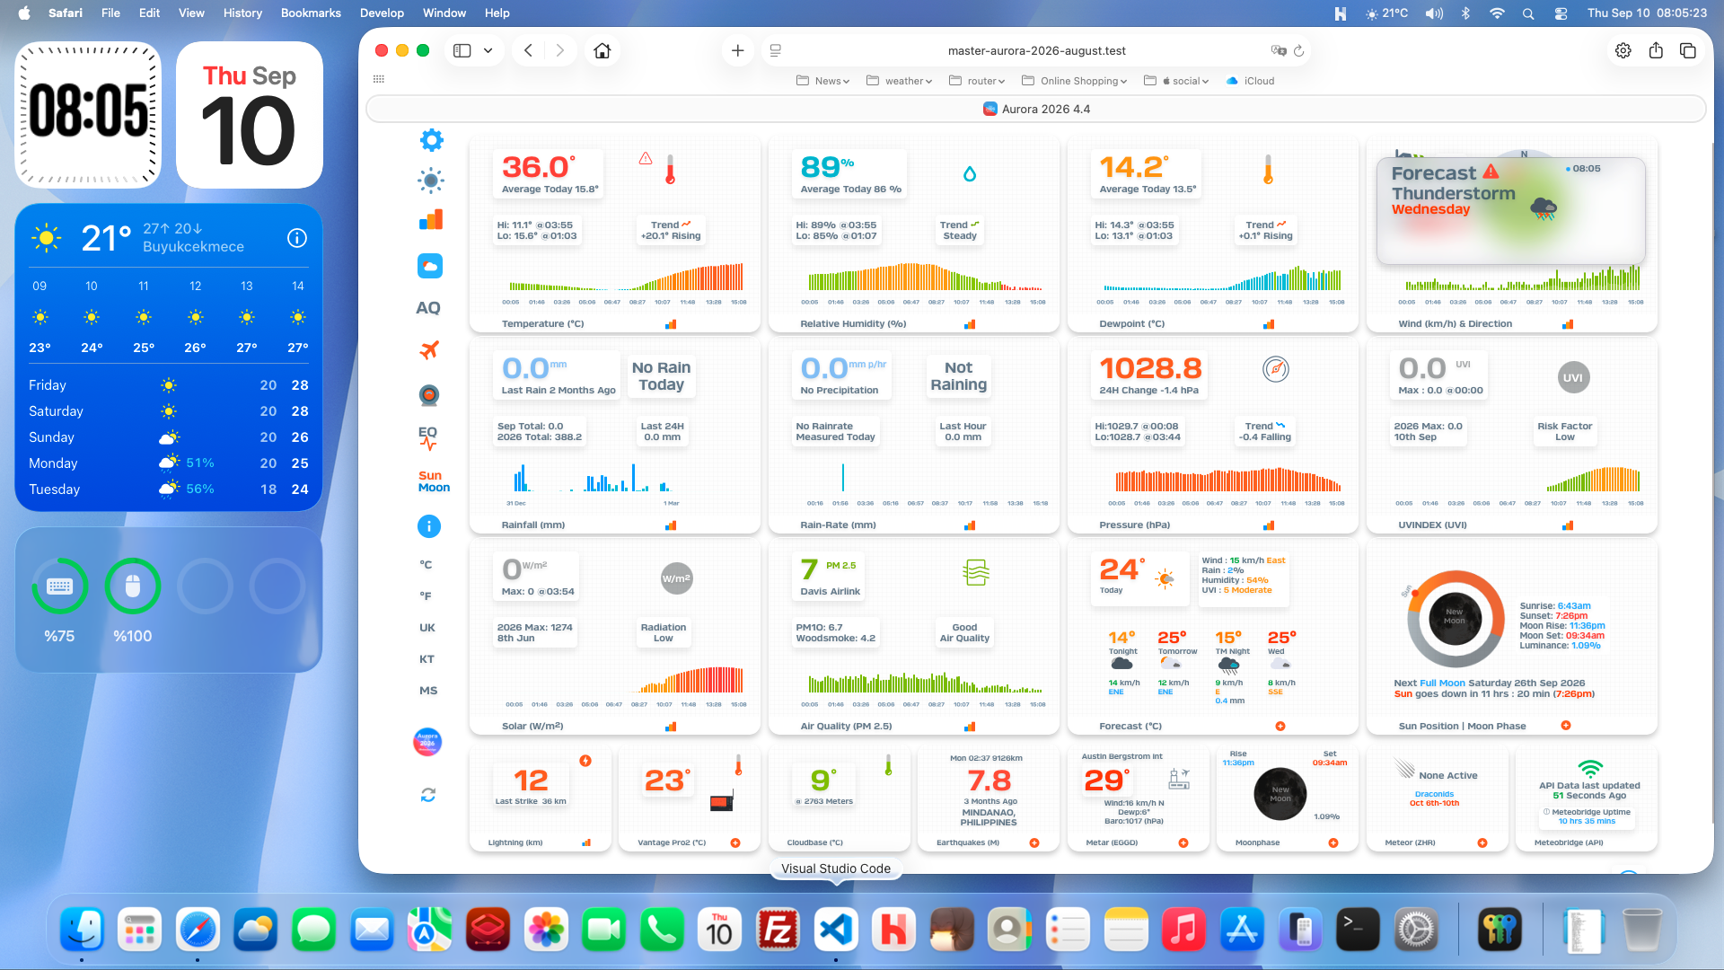
Task: Open the settings gear in Aurora sidebar
Action: (x=431, y=140)
